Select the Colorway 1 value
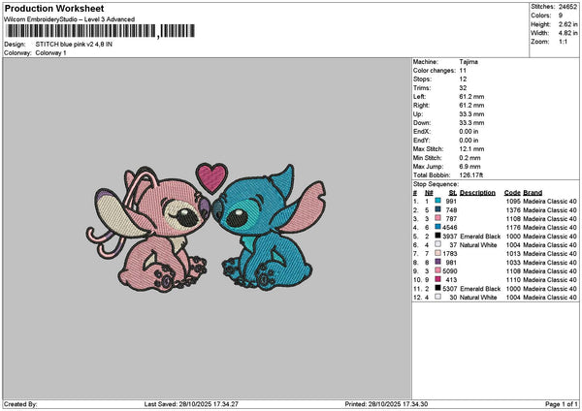Viewport: 582px width, 411px height. click(50, 53)
